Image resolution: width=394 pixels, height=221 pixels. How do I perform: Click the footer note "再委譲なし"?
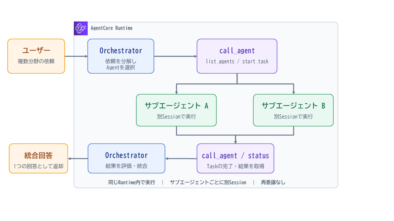273,182
